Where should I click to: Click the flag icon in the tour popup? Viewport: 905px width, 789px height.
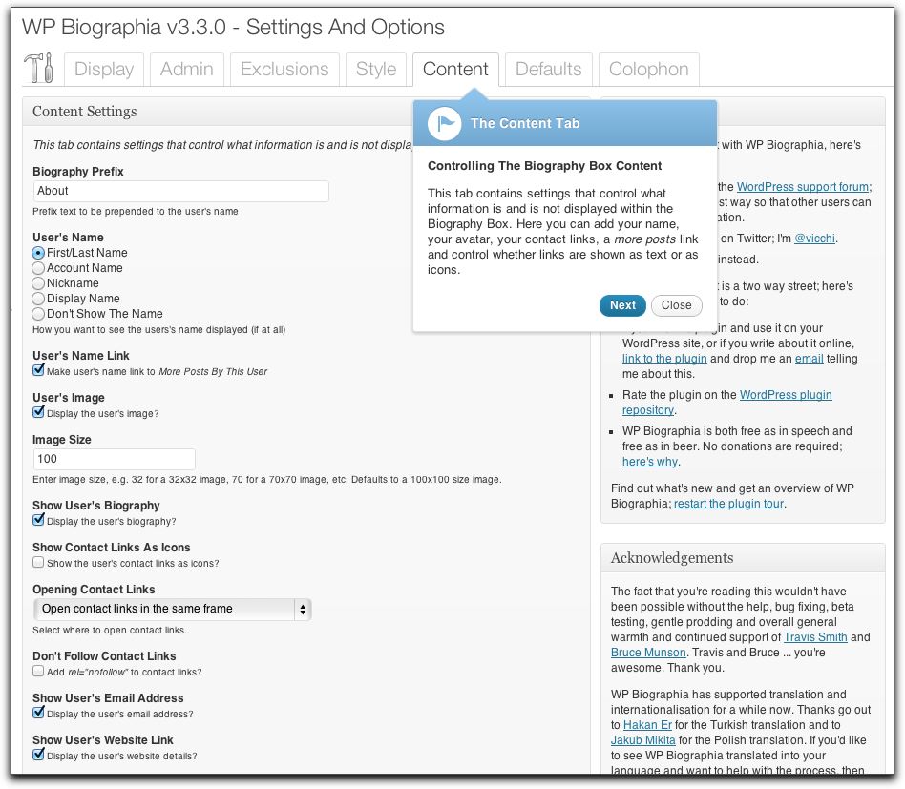click(444, 123)
